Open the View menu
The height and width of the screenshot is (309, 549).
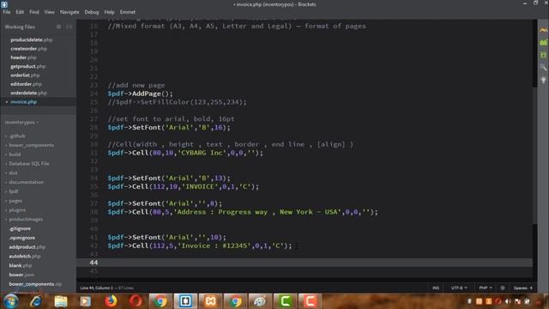click(50, 12)
